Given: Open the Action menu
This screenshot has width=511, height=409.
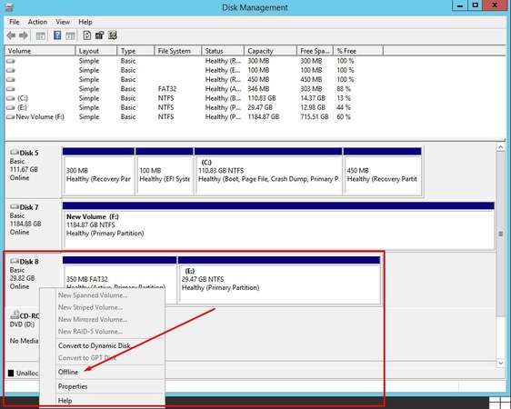Looking at the screenshot, I should click(37, 22).
